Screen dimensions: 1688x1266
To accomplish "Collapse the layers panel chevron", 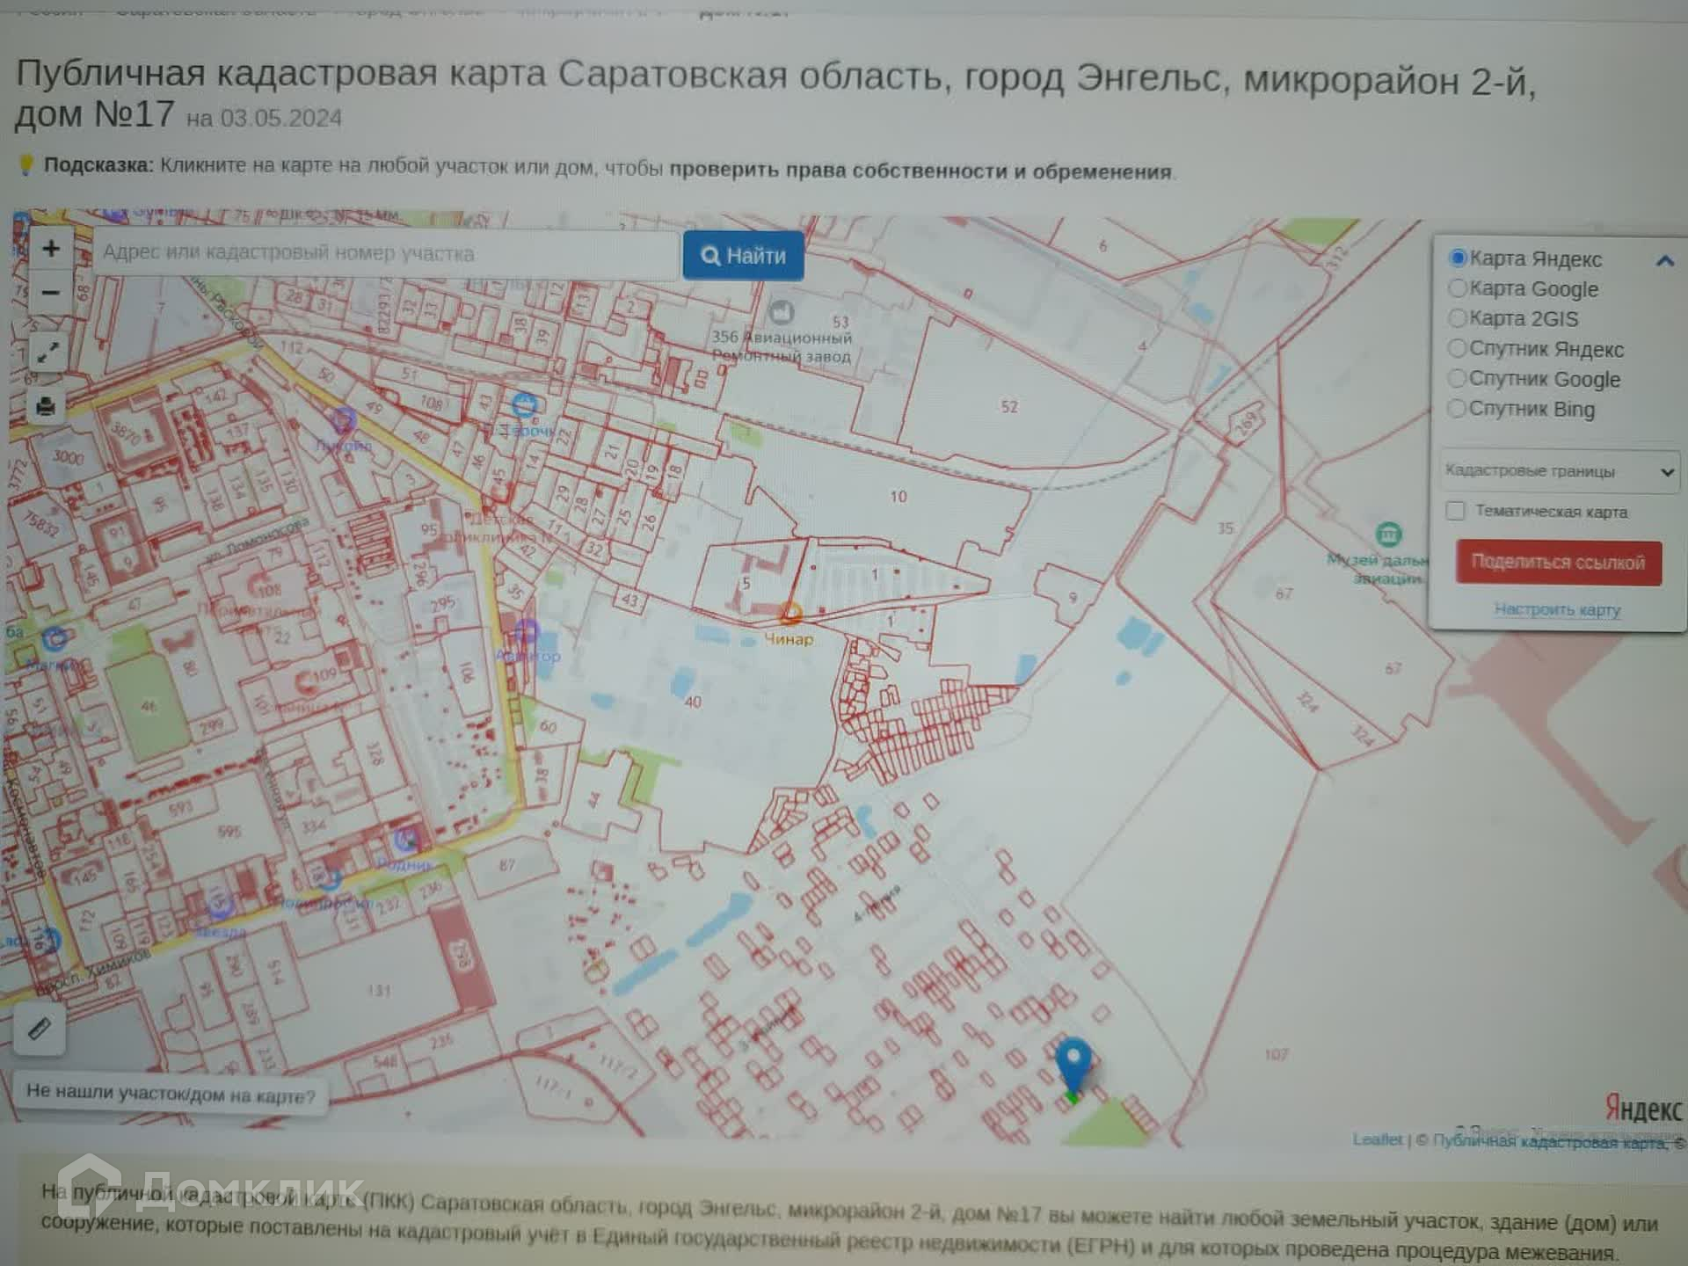I will (1663, 261).
